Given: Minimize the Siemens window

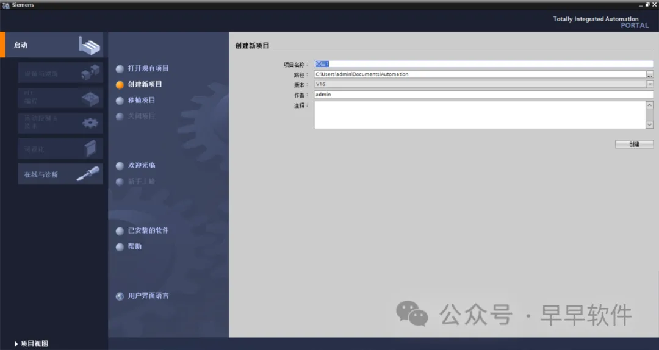Looking at the screenshot, I should [641, 5].
